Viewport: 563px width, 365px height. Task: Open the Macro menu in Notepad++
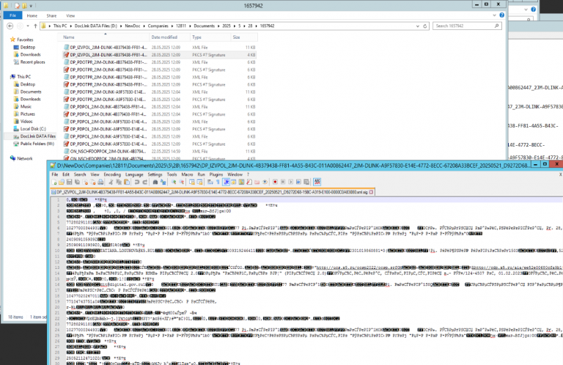187,174
